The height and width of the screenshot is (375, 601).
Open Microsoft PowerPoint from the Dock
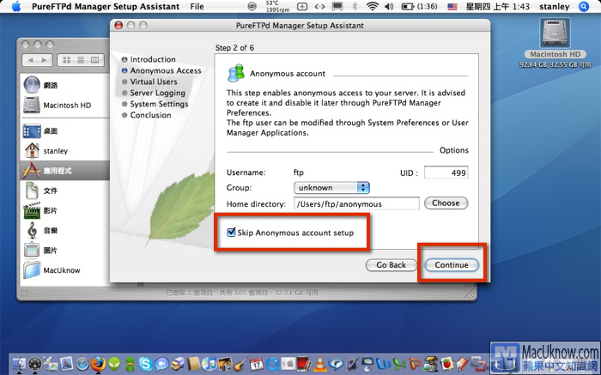click(416, 364)
